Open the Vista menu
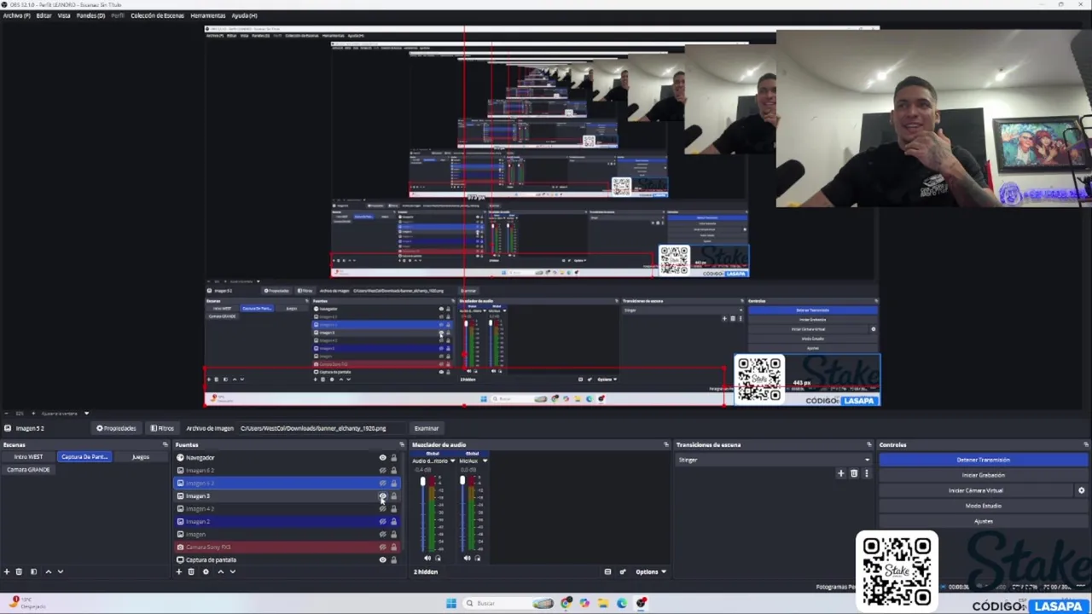 [64, 15]
